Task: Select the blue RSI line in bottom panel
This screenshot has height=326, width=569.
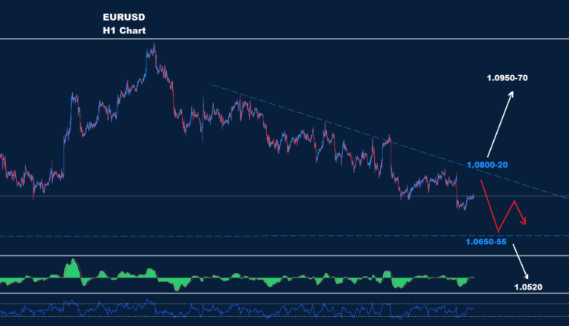Action: (x=228, y=309)
